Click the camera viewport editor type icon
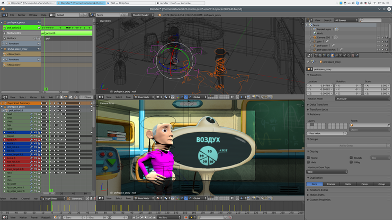This screenshot has width=392, height=220. point(101,198)
